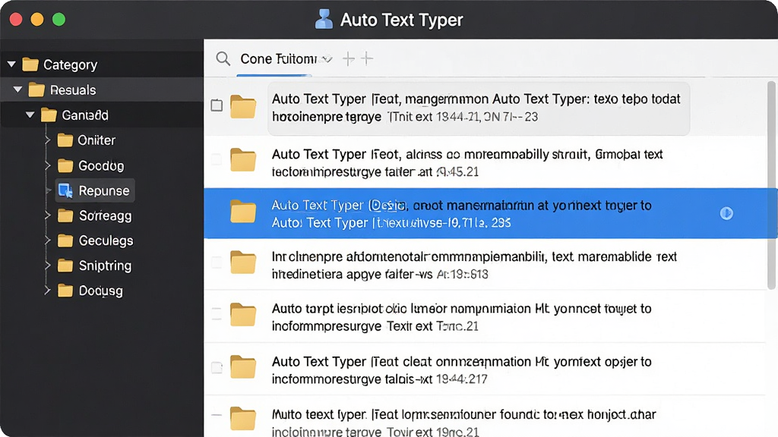778x437 pixels.
Task: Tick the checkbox on the 'Grnobat text' row
Action: pos(217,159)
